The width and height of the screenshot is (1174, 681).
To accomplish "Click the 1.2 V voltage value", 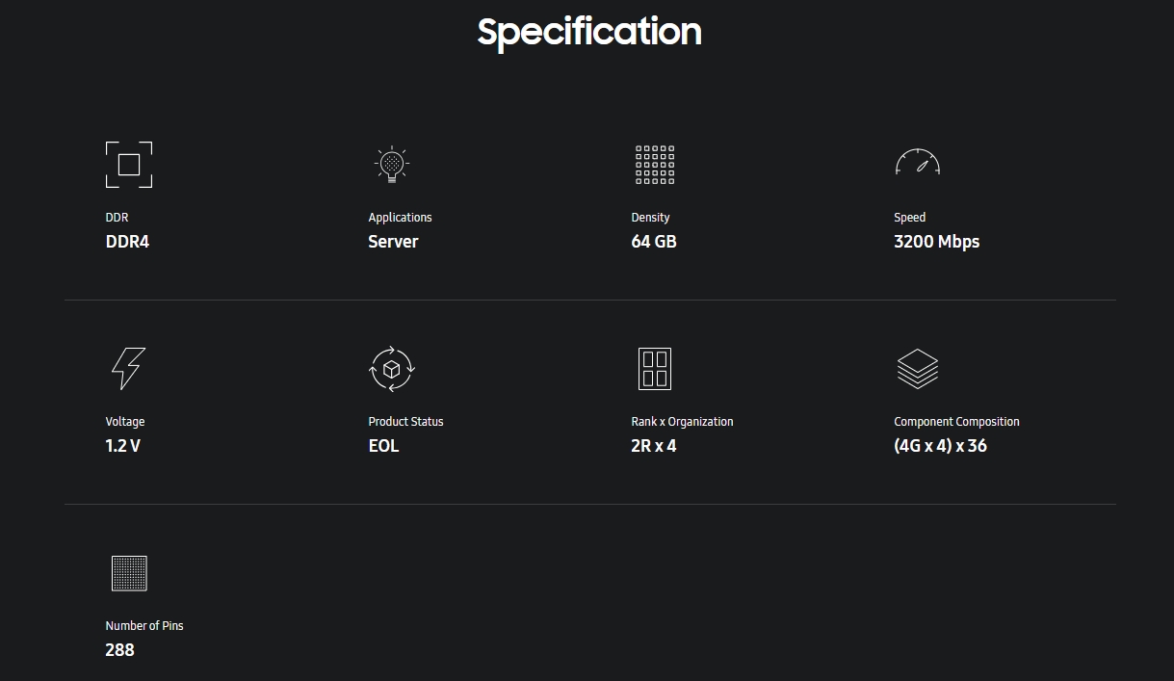I will [122, 446].
